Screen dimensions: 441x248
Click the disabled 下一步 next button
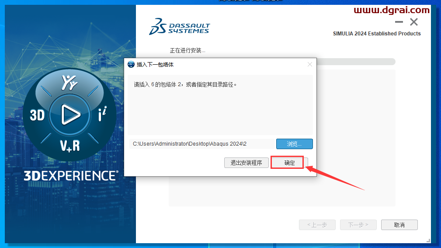(358, 225)
